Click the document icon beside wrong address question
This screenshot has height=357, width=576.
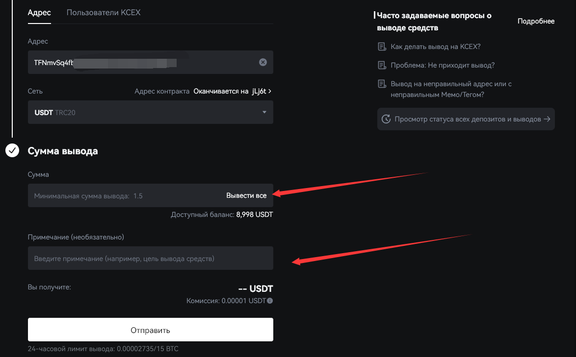point(382,84)
